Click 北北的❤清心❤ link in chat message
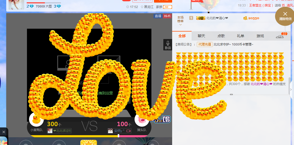Image resolution: width=294 pixels, height=145 pixels. coord(261,84)
